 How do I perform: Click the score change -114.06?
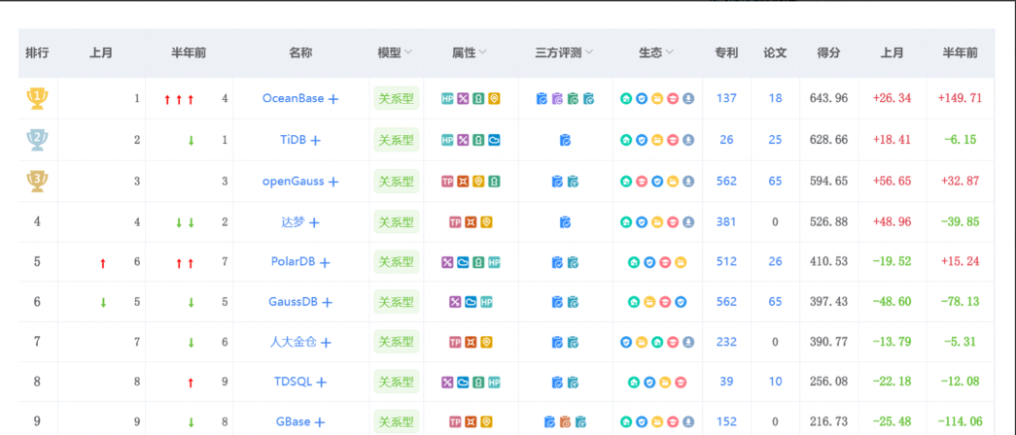[x=962, y=422]
